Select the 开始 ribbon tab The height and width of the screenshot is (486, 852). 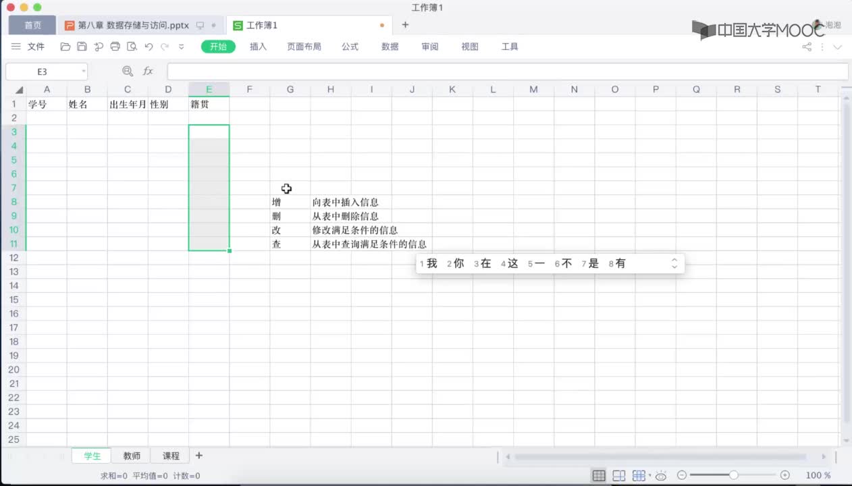pyautogui.click(x=218, y=47)
